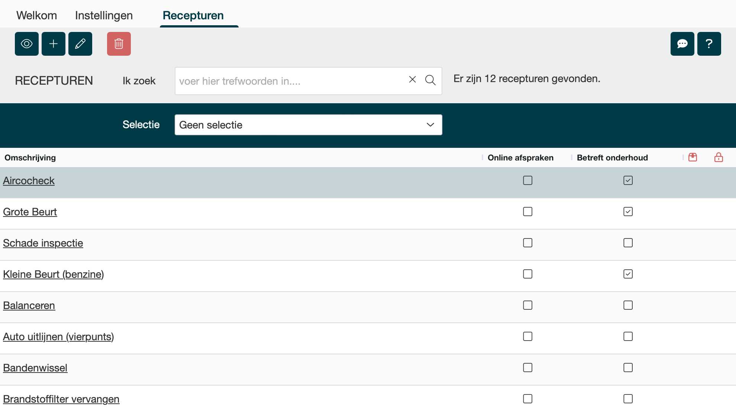Open the Geen selectie dropdown
Image resolution: width=736 pixels, height=416 pixels.
coord(308,125)
